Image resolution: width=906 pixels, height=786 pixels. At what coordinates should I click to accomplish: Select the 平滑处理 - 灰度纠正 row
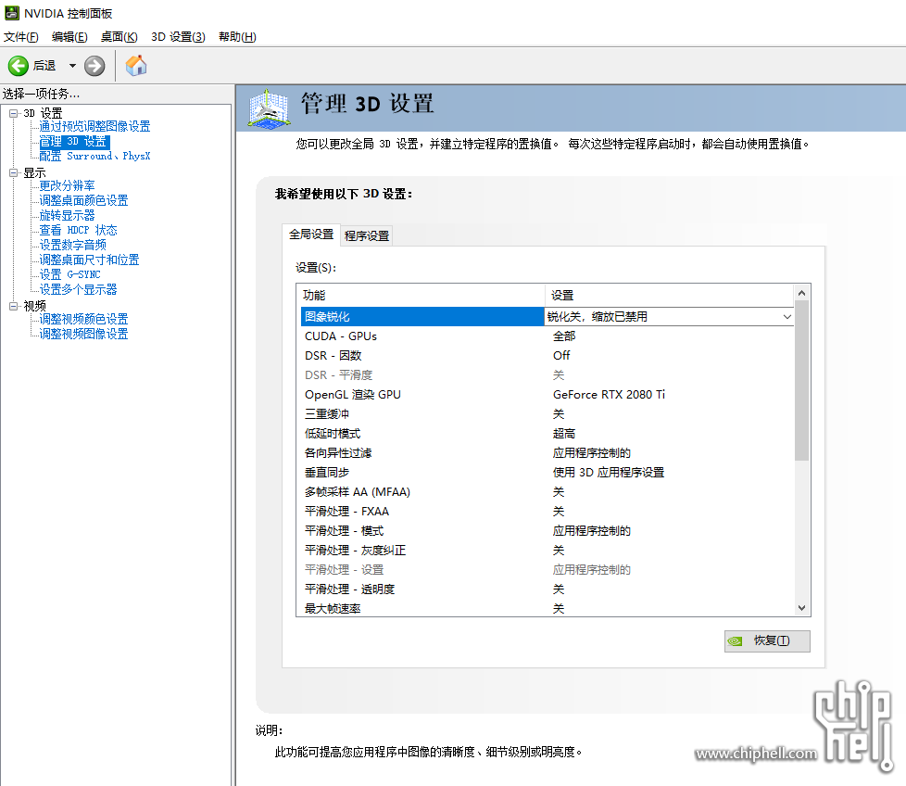click(x=547, y=551)
